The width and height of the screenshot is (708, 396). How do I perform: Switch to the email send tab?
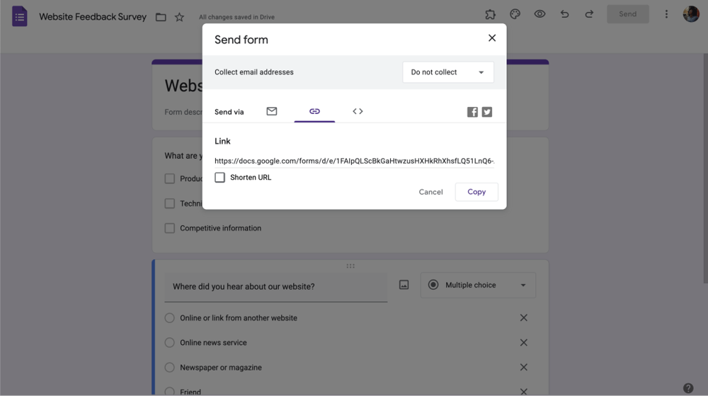272,111
